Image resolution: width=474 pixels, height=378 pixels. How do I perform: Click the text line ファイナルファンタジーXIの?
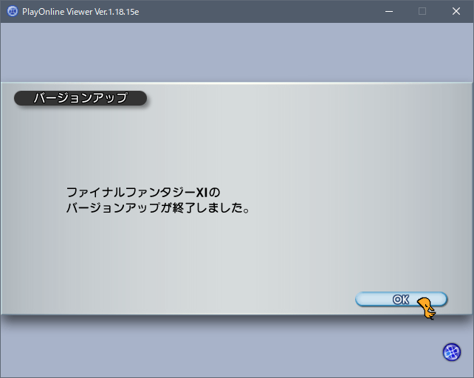tap(143, 193)
